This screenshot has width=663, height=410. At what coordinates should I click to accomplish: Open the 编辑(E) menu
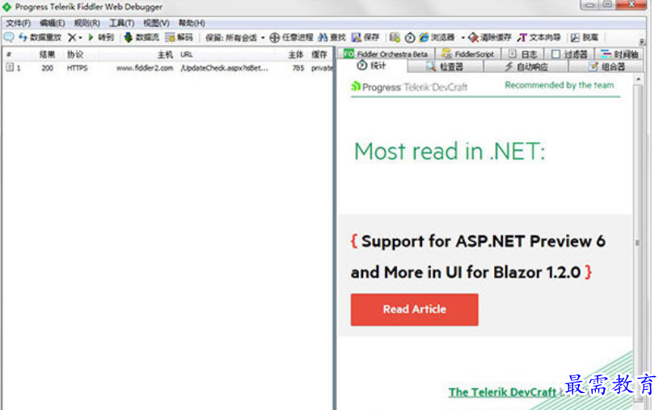(52, 23)
